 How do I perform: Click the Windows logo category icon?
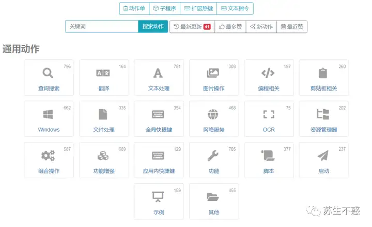[x=48, y=114]
